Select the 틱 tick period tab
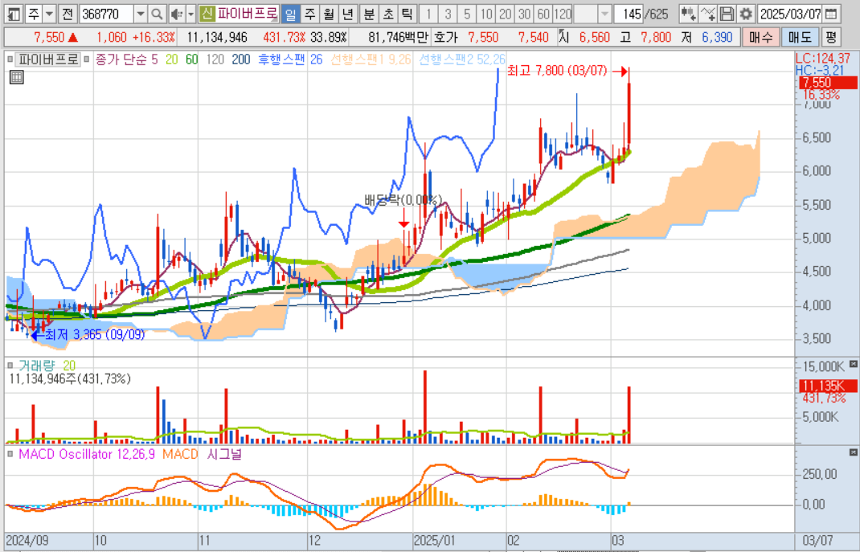 pyautogui.click(x=407, y=14)
